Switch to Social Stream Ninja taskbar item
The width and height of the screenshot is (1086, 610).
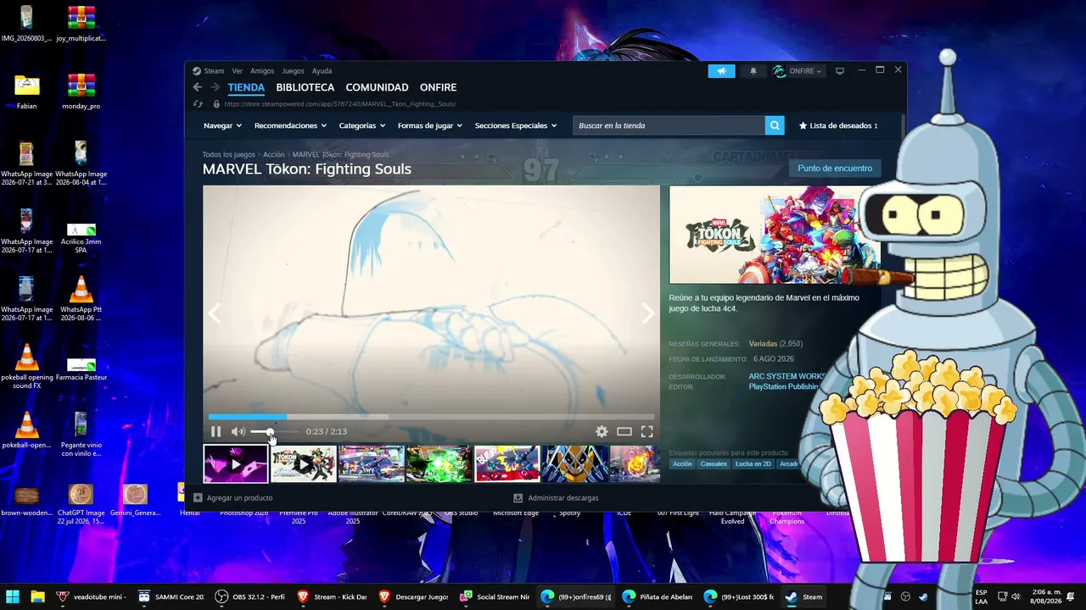coord(495,596)
